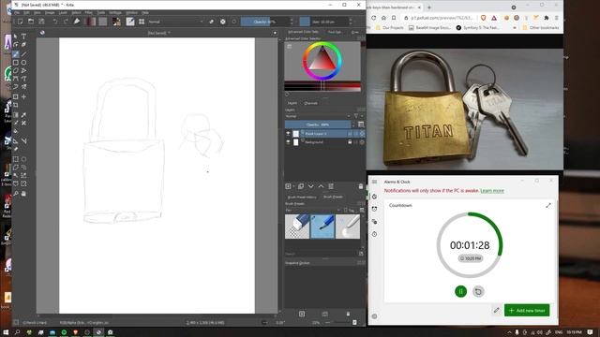Select the Measure tool
This screenshot has height=337, width=600.
[x=23, y=141]
